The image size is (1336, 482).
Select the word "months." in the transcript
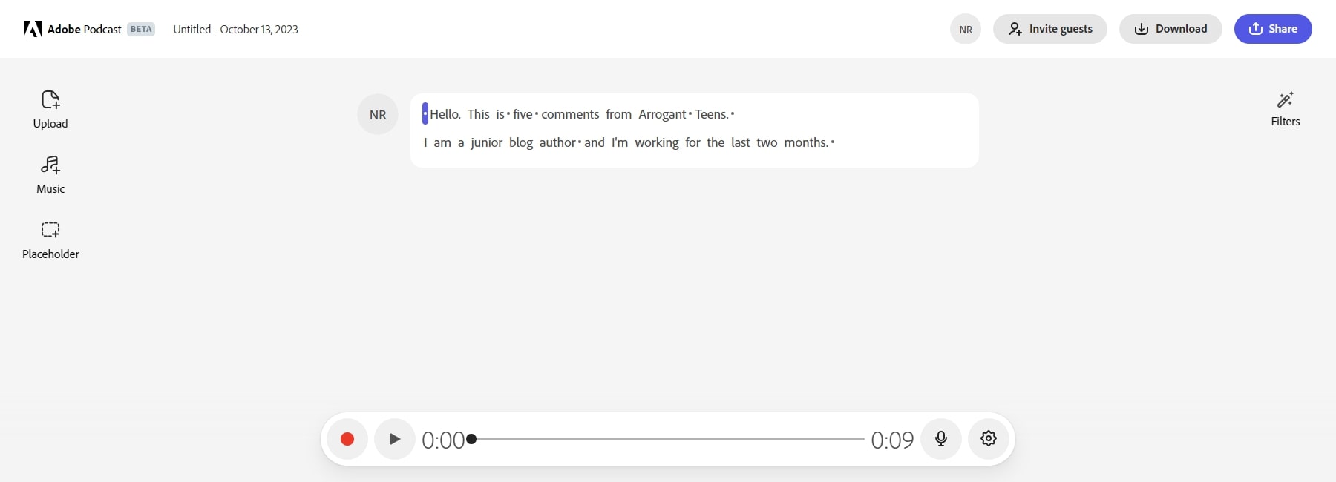[806, 142]
